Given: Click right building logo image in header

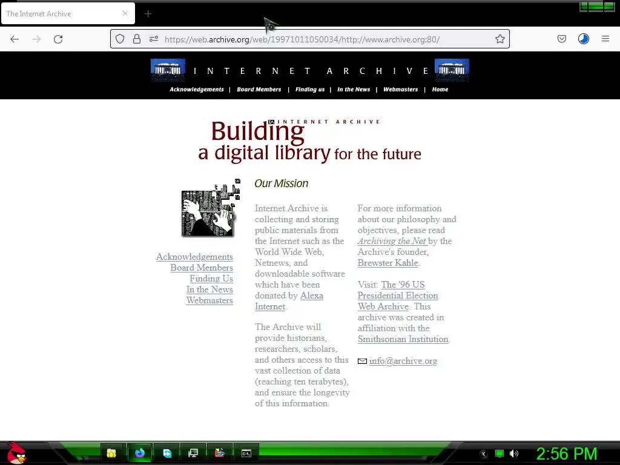Looking at the screenshot, I should pos(452,70).
